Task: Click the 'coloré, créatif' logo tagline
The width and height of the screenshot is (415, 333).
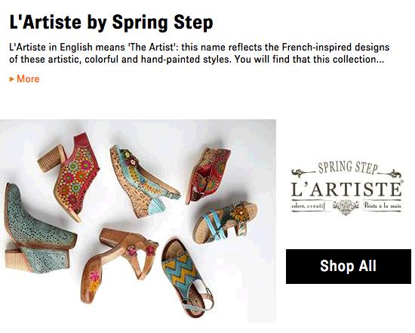Action: tap(308, 205)
